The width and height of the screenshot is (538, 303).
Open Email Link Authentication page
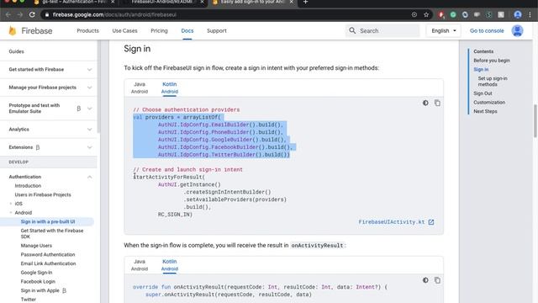(48, 263)
